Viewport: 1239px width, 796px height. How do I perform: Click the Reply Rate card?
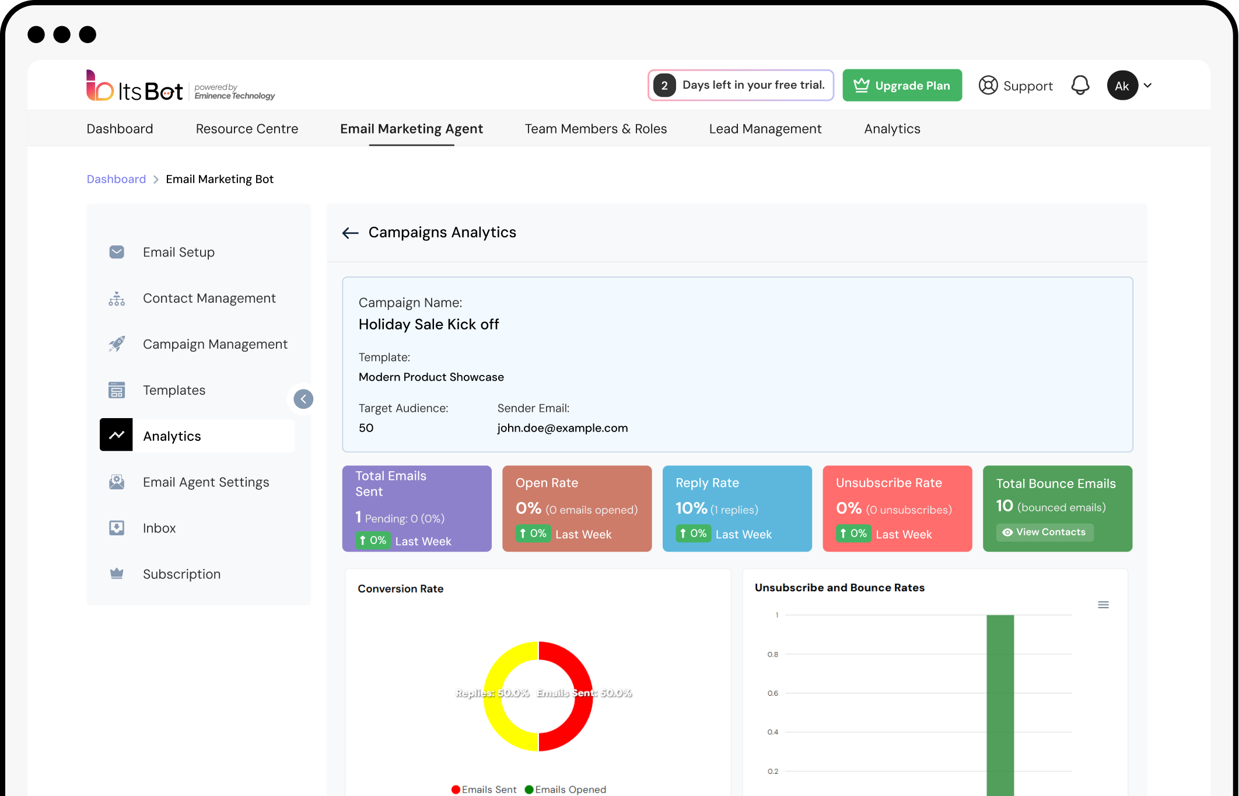[x=737, y=509]
